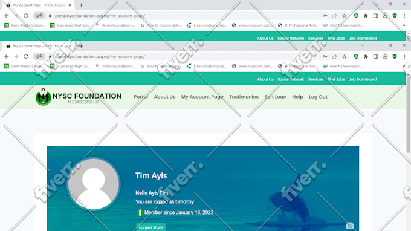411x231 pixels.
Task: Click the default profile avatar picture
Action: coord(94,184)
